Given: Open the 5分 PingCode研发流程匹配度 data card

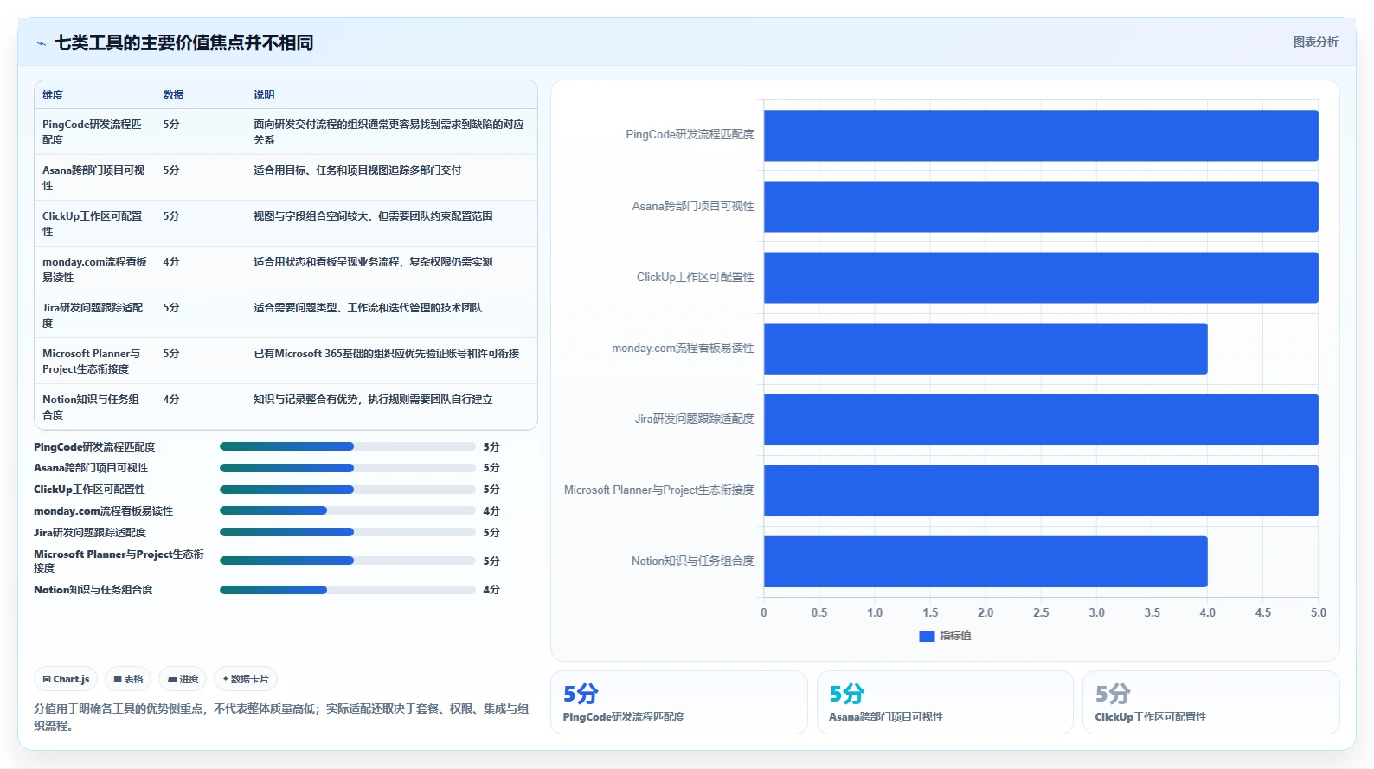Looking at the screenshot, I should pos(679,702).
